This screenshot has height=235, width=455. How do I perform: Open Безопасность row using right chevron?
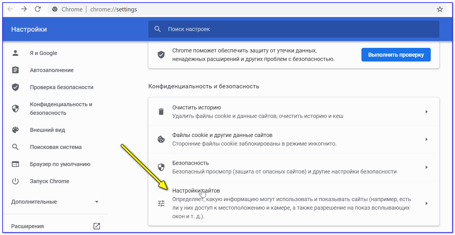(x=426, y=167)
